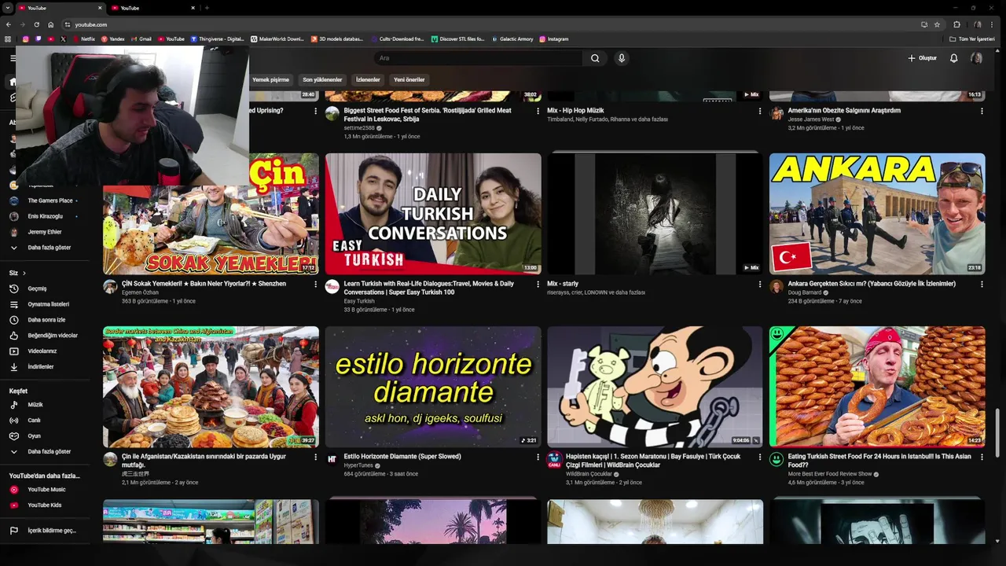Open the Enis Kirazoglu subscription
The height and width of the screenshot is (566, 1006).
(x=46, y=216)
